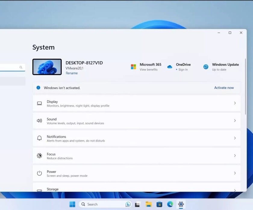
Task: Click the 'Reduce distractions' description
Action: pos(60,158)
